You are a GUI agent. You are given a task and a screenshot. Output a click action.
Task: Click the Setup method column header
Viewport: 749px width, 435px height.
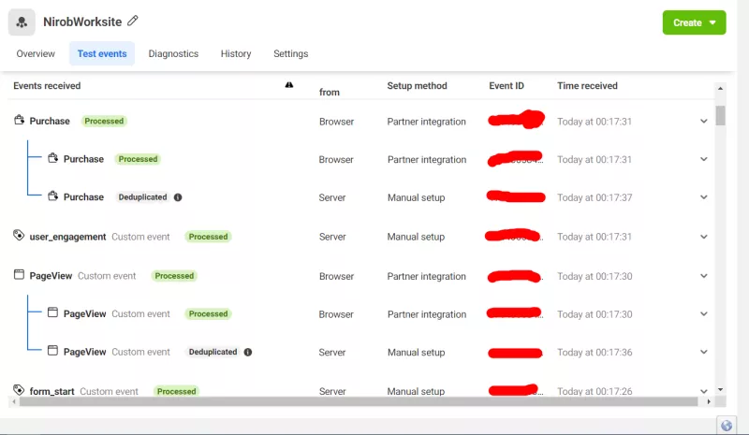[x=417, y=86]
